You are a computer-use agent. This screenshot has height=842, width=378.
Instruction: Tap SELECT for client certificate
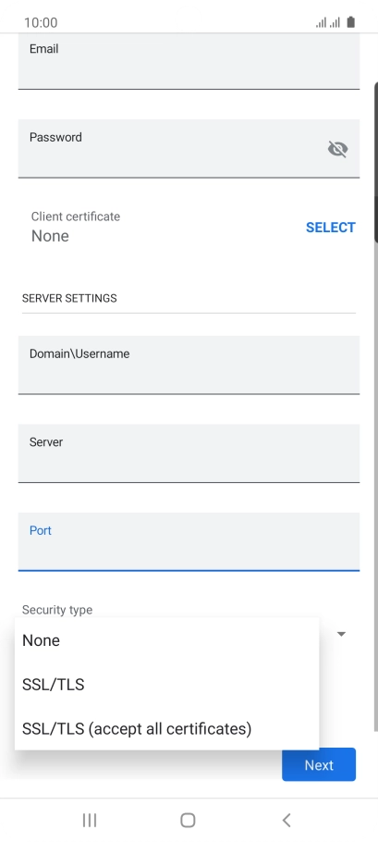(330, 227)
